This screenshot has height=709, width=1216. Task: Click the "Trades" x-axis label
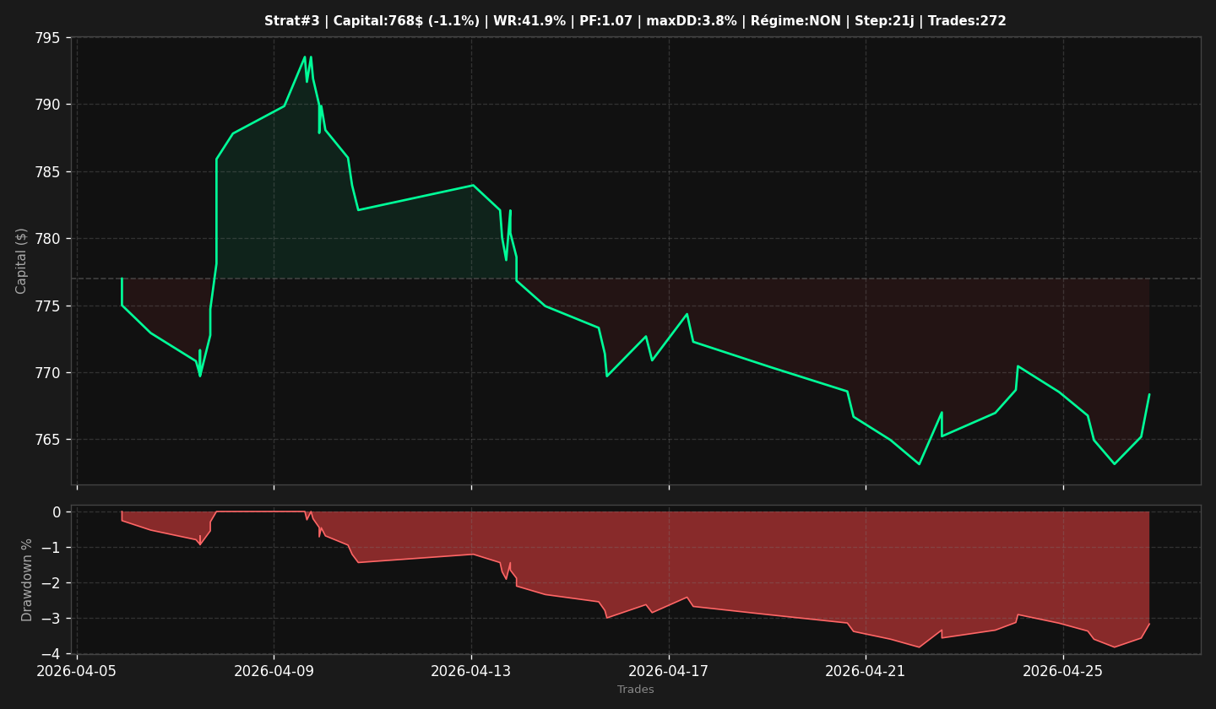pos(636,690)
